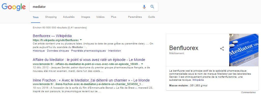Click the Interdiction sitelink
Screen dimensions: 261x98
point(115,51)
